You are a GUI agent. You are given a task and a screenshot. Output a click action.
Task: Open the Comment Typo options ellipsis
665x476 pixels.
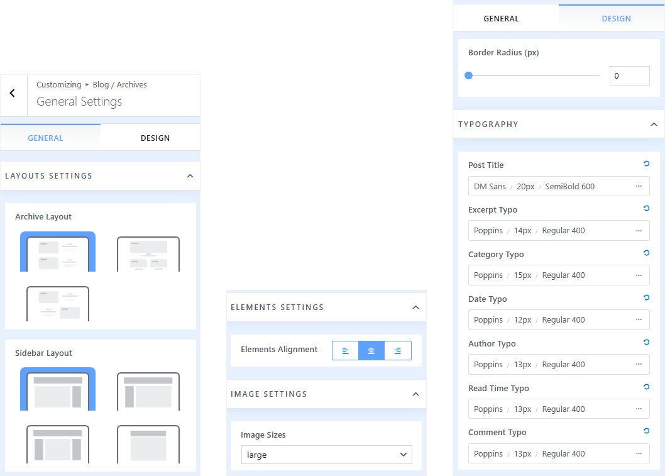(639, 454)
